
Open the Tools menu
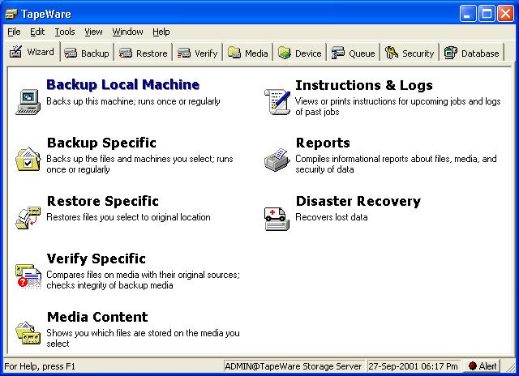point(65,32)
